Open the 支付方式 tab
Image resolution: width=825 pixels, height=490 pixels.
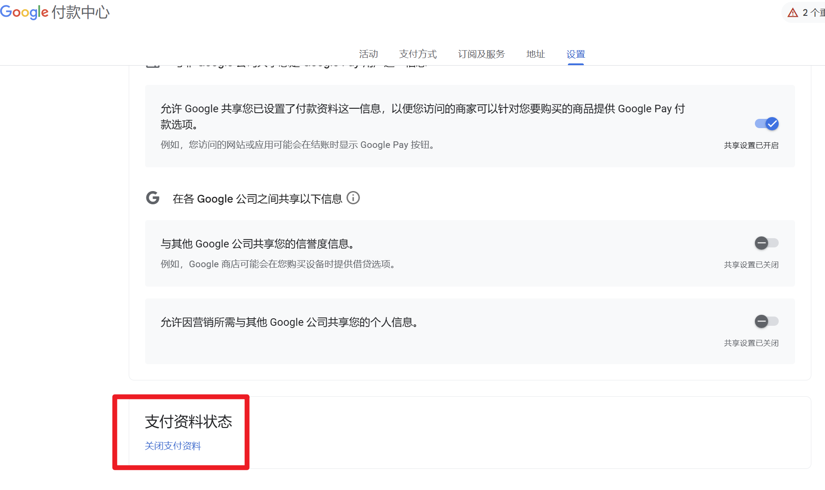pos(418,54)
